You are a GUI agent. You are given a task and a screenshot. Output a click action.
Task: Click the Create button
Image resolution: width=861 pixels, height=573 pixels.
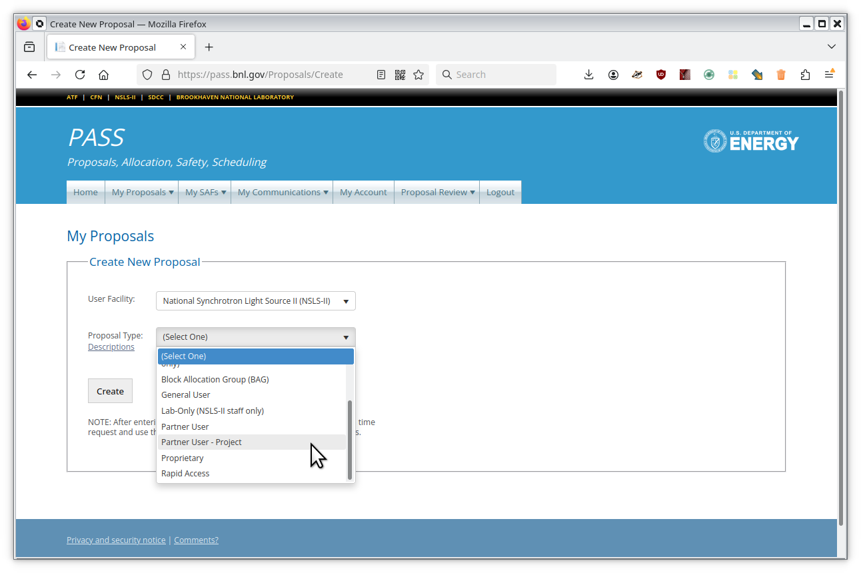click(x=110, y=391)
